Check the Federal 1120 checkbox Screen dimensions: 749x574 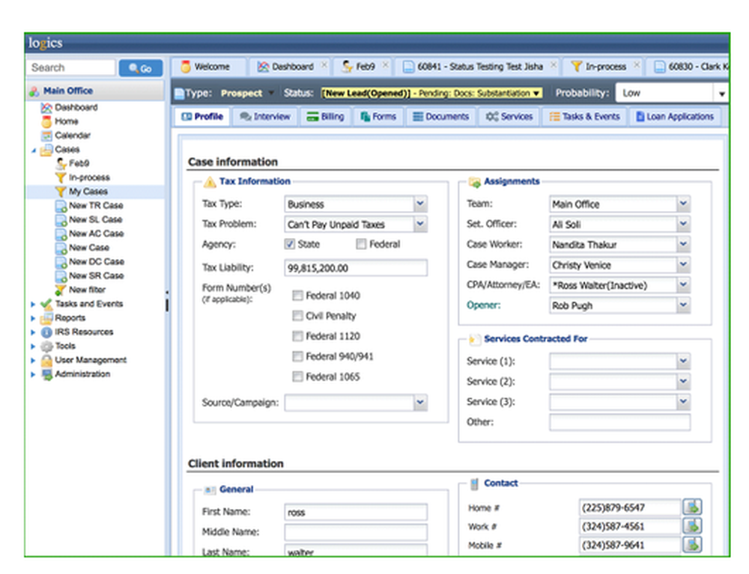[x=297, y=336]
